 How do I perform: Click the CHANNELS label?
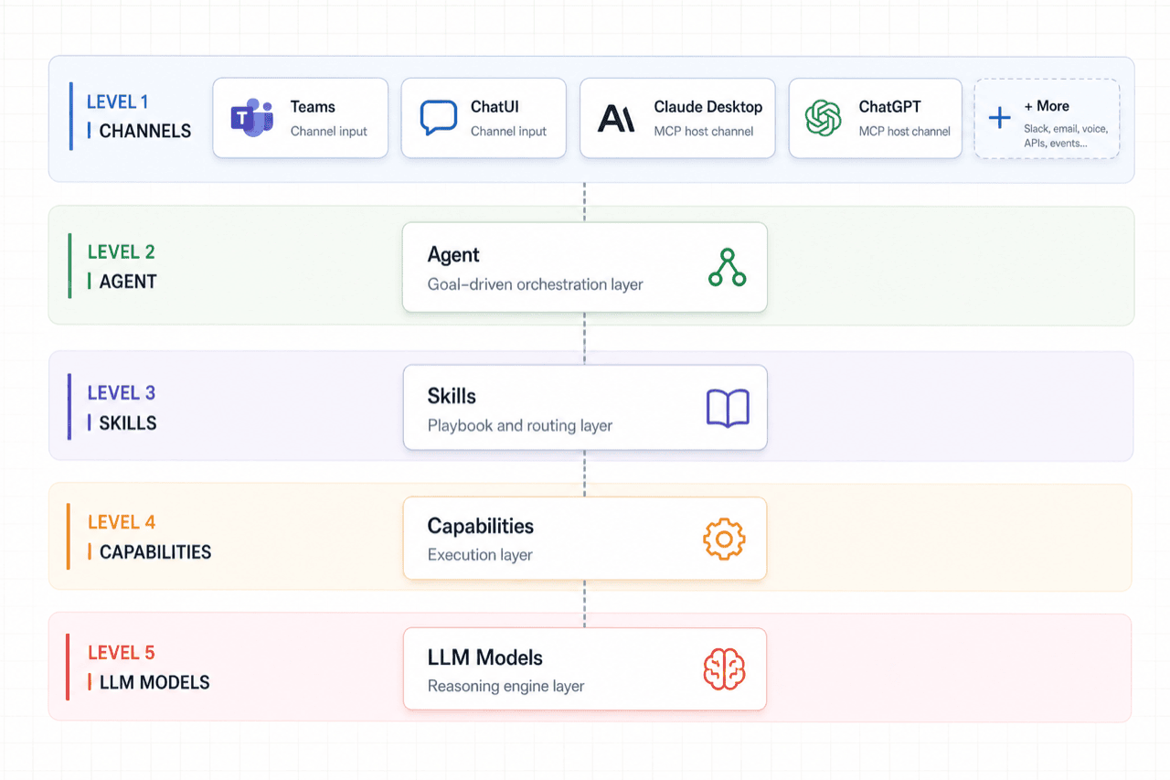[x=145, y=131]
